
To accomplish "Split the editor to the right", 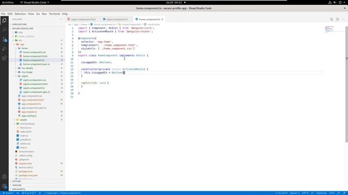I will tap(337, 19).
